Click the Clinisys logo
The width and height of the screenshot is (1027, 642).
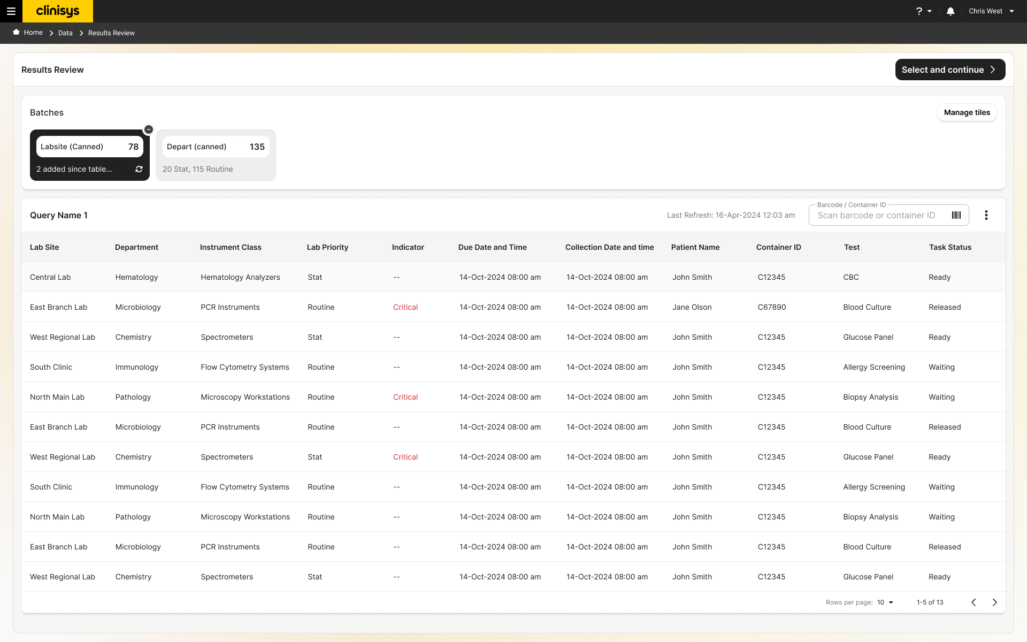pos(58,11)
